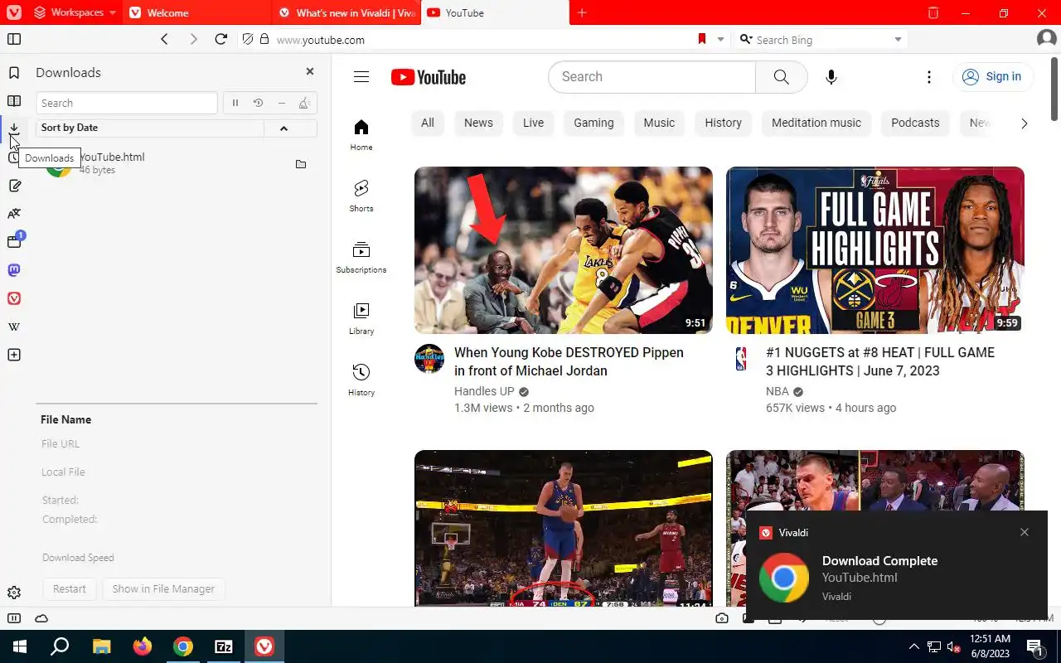Open the Translate panel
This screenshot has width=1061, height=663.
[14, 214]
